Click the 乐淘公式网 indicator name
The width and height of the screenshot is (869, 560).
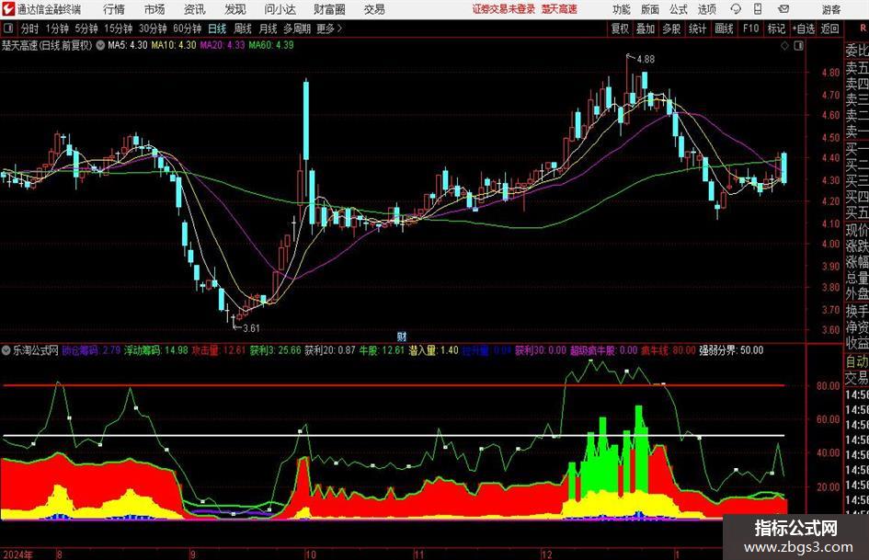36,350
